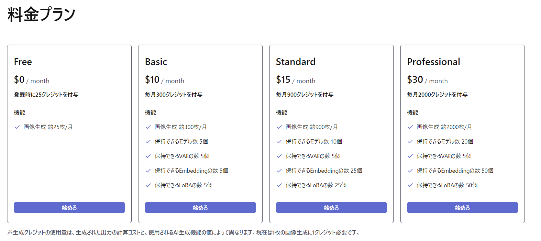Screen dimensions: 541x241
Task: Click the Professional plan title
Action: [x=433, y=62]
